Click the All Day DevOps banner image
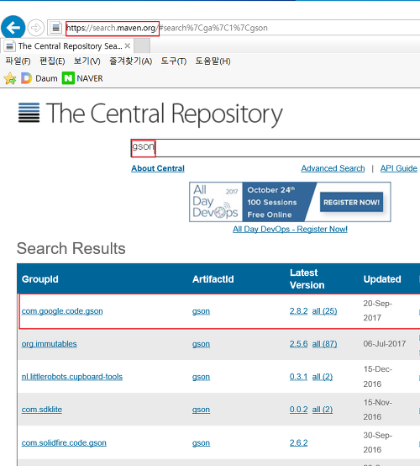Screen dimensions: 420x466 (x=290, y=202)
